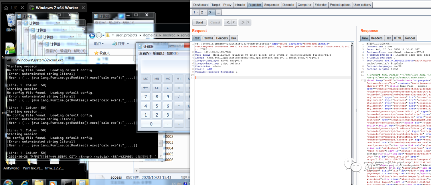The width and height of the screenshot is (431, 185).
Task: Click calculator key 9
Action: [x=168, y=97]
